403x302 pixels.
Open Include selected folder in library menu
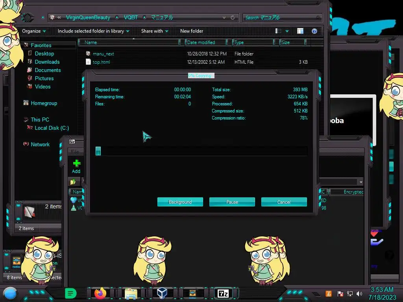94,31
